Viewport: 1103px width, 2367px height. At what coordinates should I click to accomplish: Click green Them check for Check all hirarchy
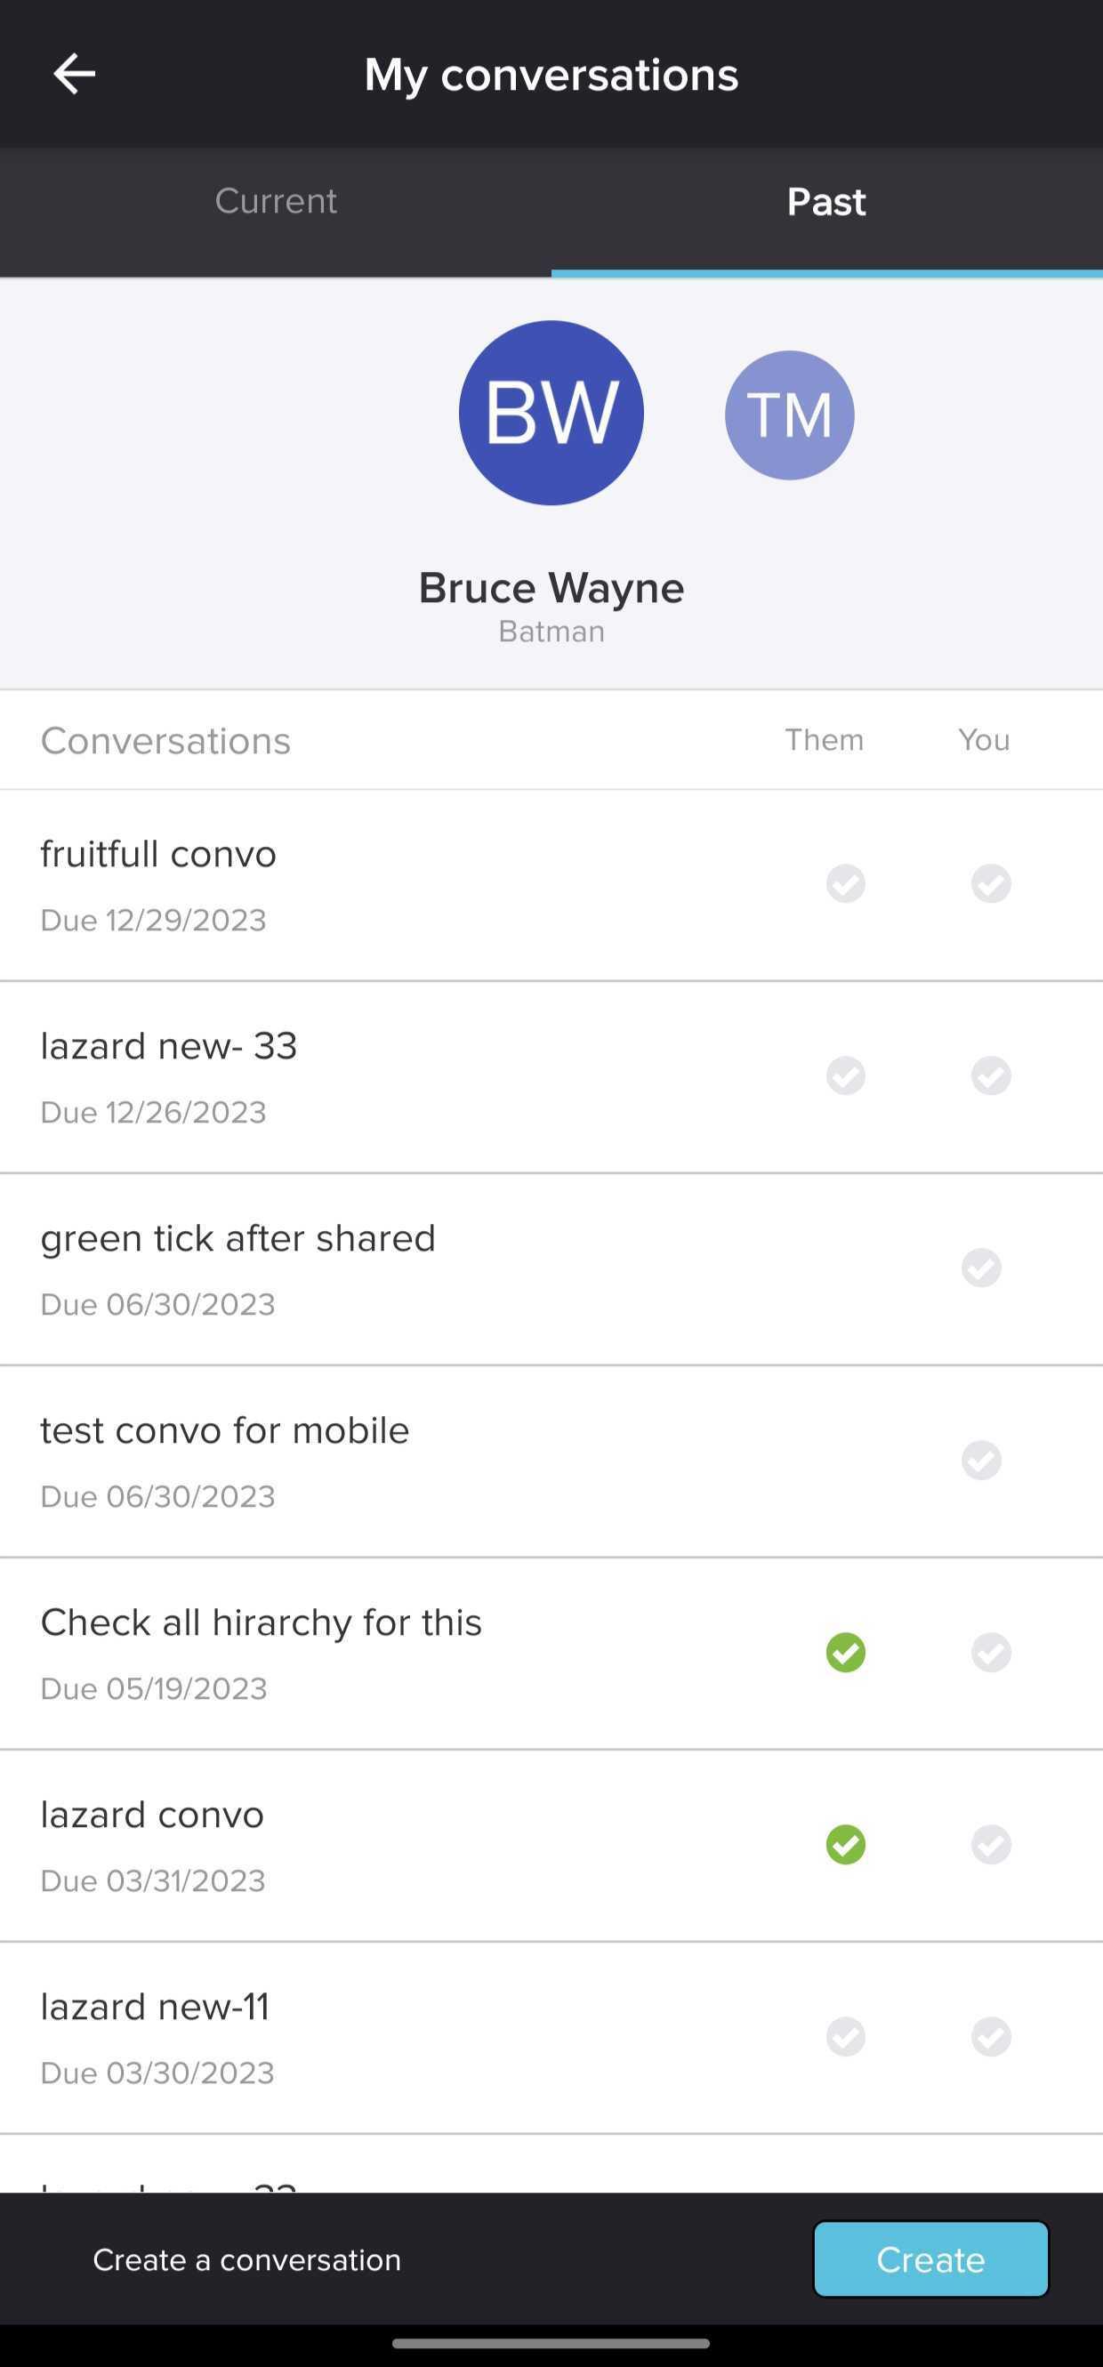846,1652
